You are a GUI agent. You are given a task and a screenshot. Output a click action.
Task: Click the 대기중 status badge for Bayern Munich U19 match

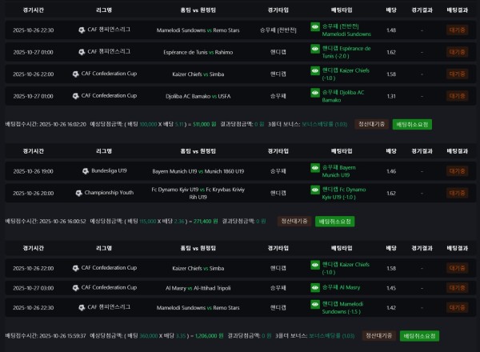click(x=457, y=171)
